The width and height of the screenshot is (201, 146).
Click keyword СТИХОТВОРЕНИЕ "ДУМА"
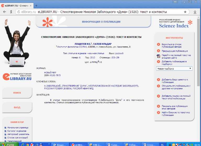coord(75,86)
